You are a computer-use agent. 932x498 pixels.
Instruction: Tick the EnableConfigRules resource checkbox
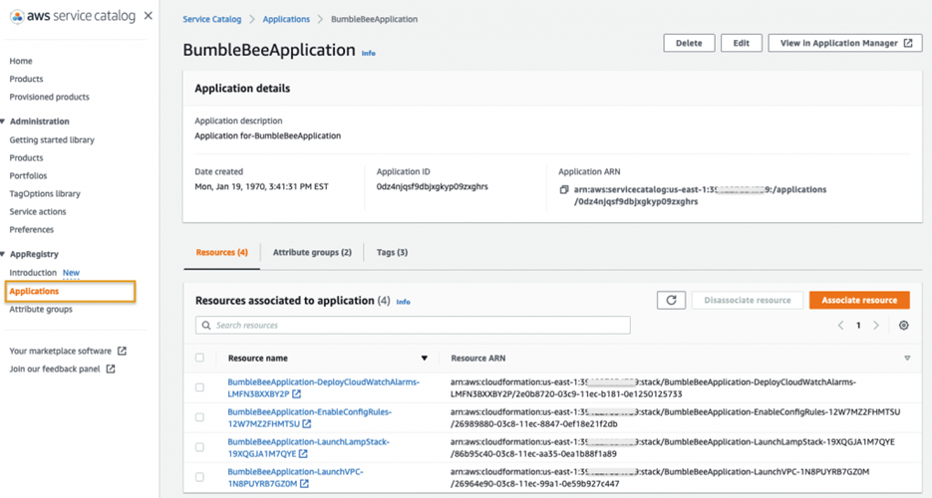(x=200, y=417)
